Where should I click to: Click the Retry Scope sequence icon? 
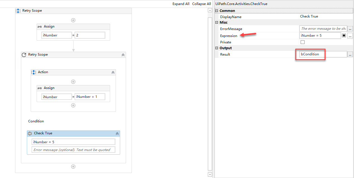click(x=18, y=10)
